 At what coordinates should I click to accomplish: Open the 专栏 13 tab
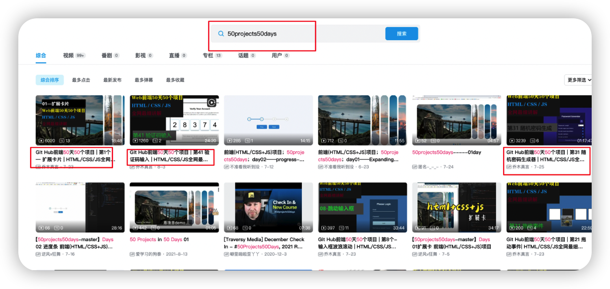[212, 55]
